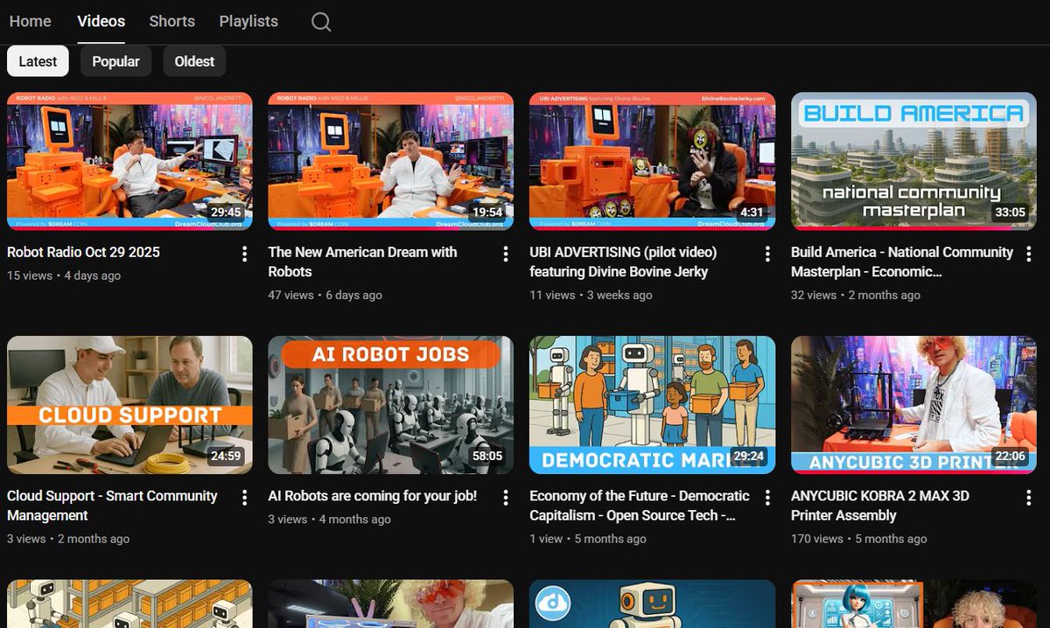
Task: Click the 33:05 duration badge
Action: (1010, 212)
